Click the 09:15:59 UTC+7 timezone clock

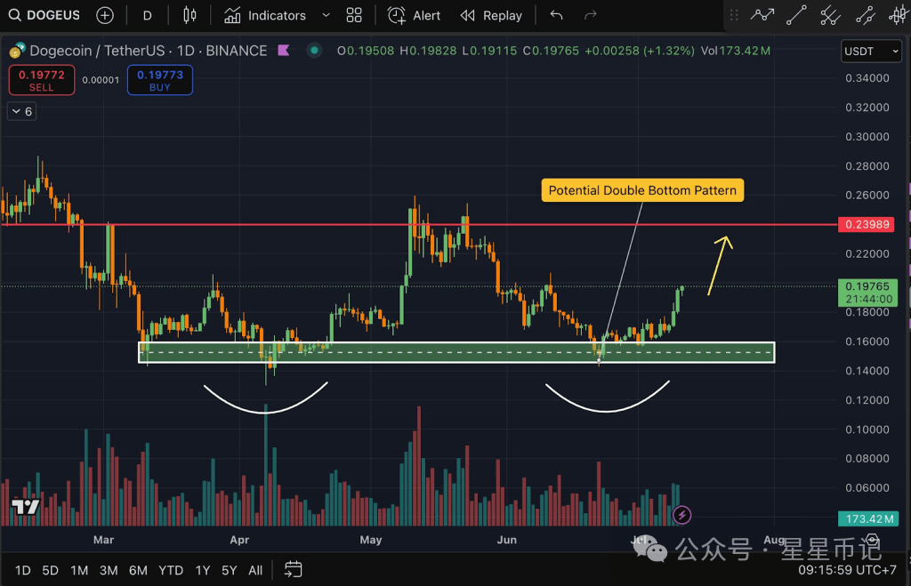847,570
